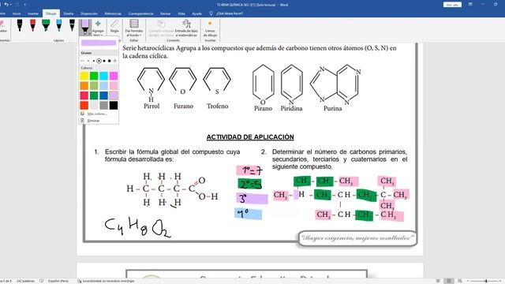Screen dimensions: 505x284
Task: Select the black sparkle galaxy pen
Action: [72, 25]
